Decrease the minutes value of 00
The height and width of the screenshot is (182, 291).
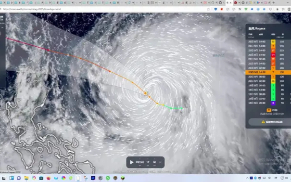(x=154, y=166)
